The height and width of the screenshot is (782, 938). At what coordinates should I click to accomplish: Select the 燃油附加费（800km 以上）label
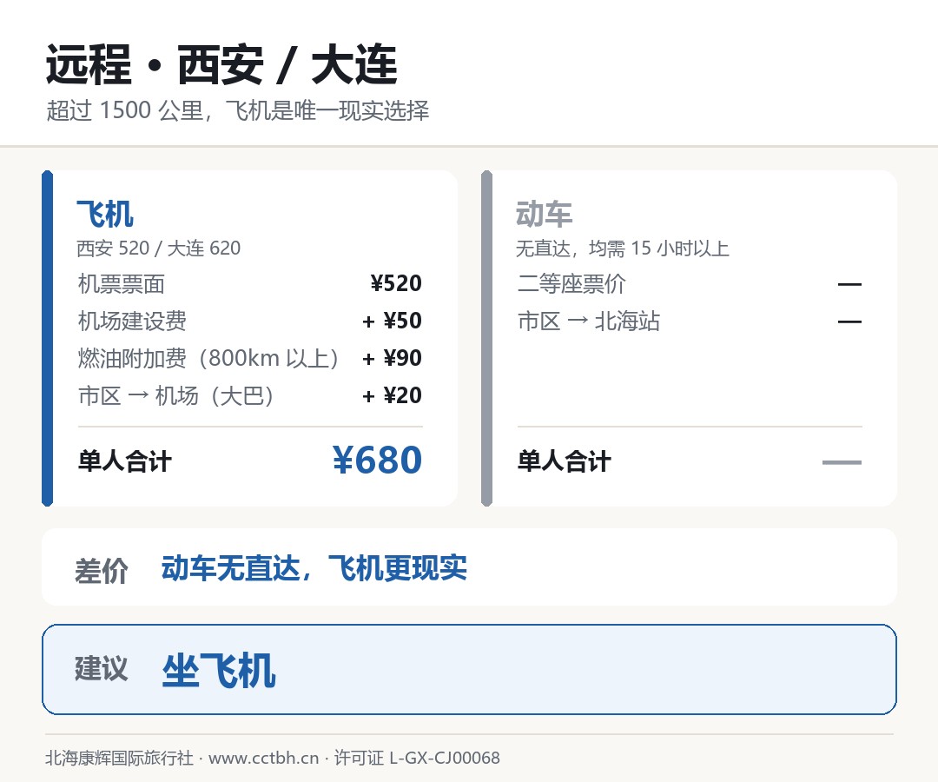(x=208, y=358)
